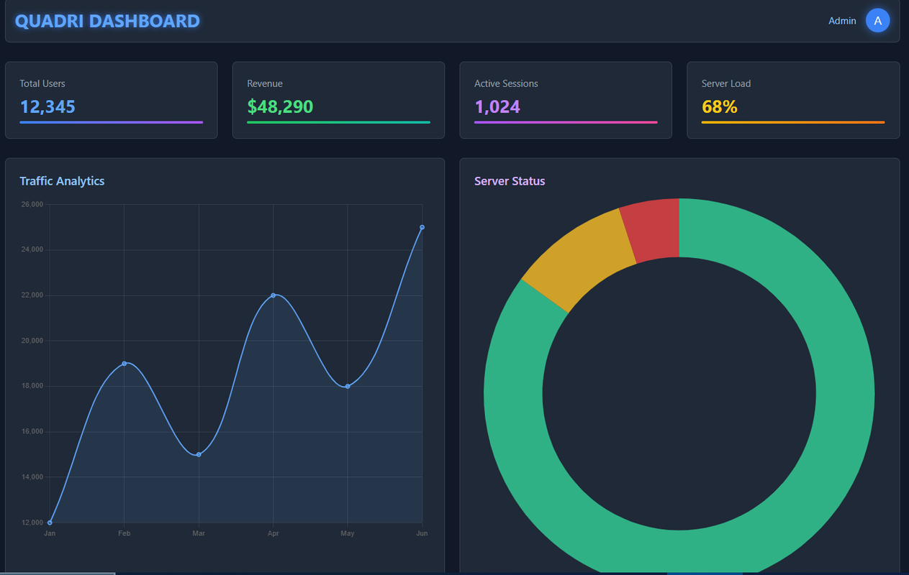Click the 14,000 y-axis label
Screen dimensions: 909x575
[32, 477]
